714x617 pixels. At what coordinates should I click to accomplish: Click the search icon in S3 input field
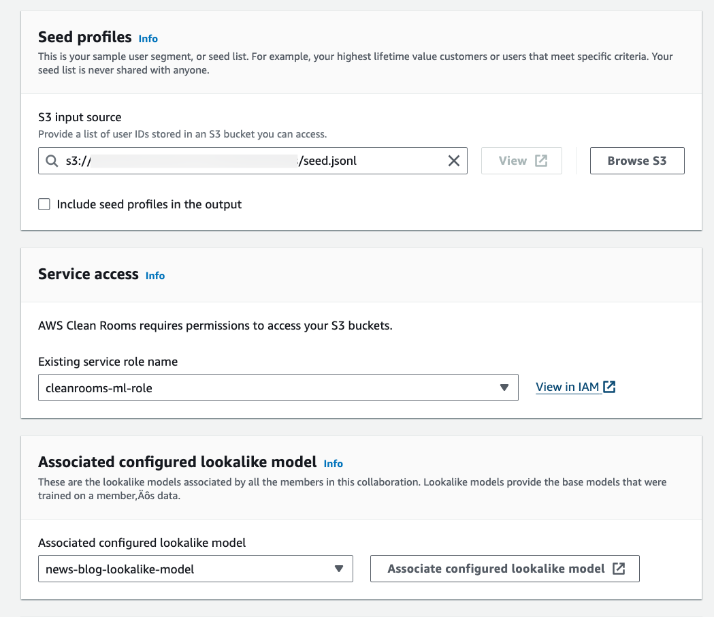pyautogui.click(x=52, y=161)
